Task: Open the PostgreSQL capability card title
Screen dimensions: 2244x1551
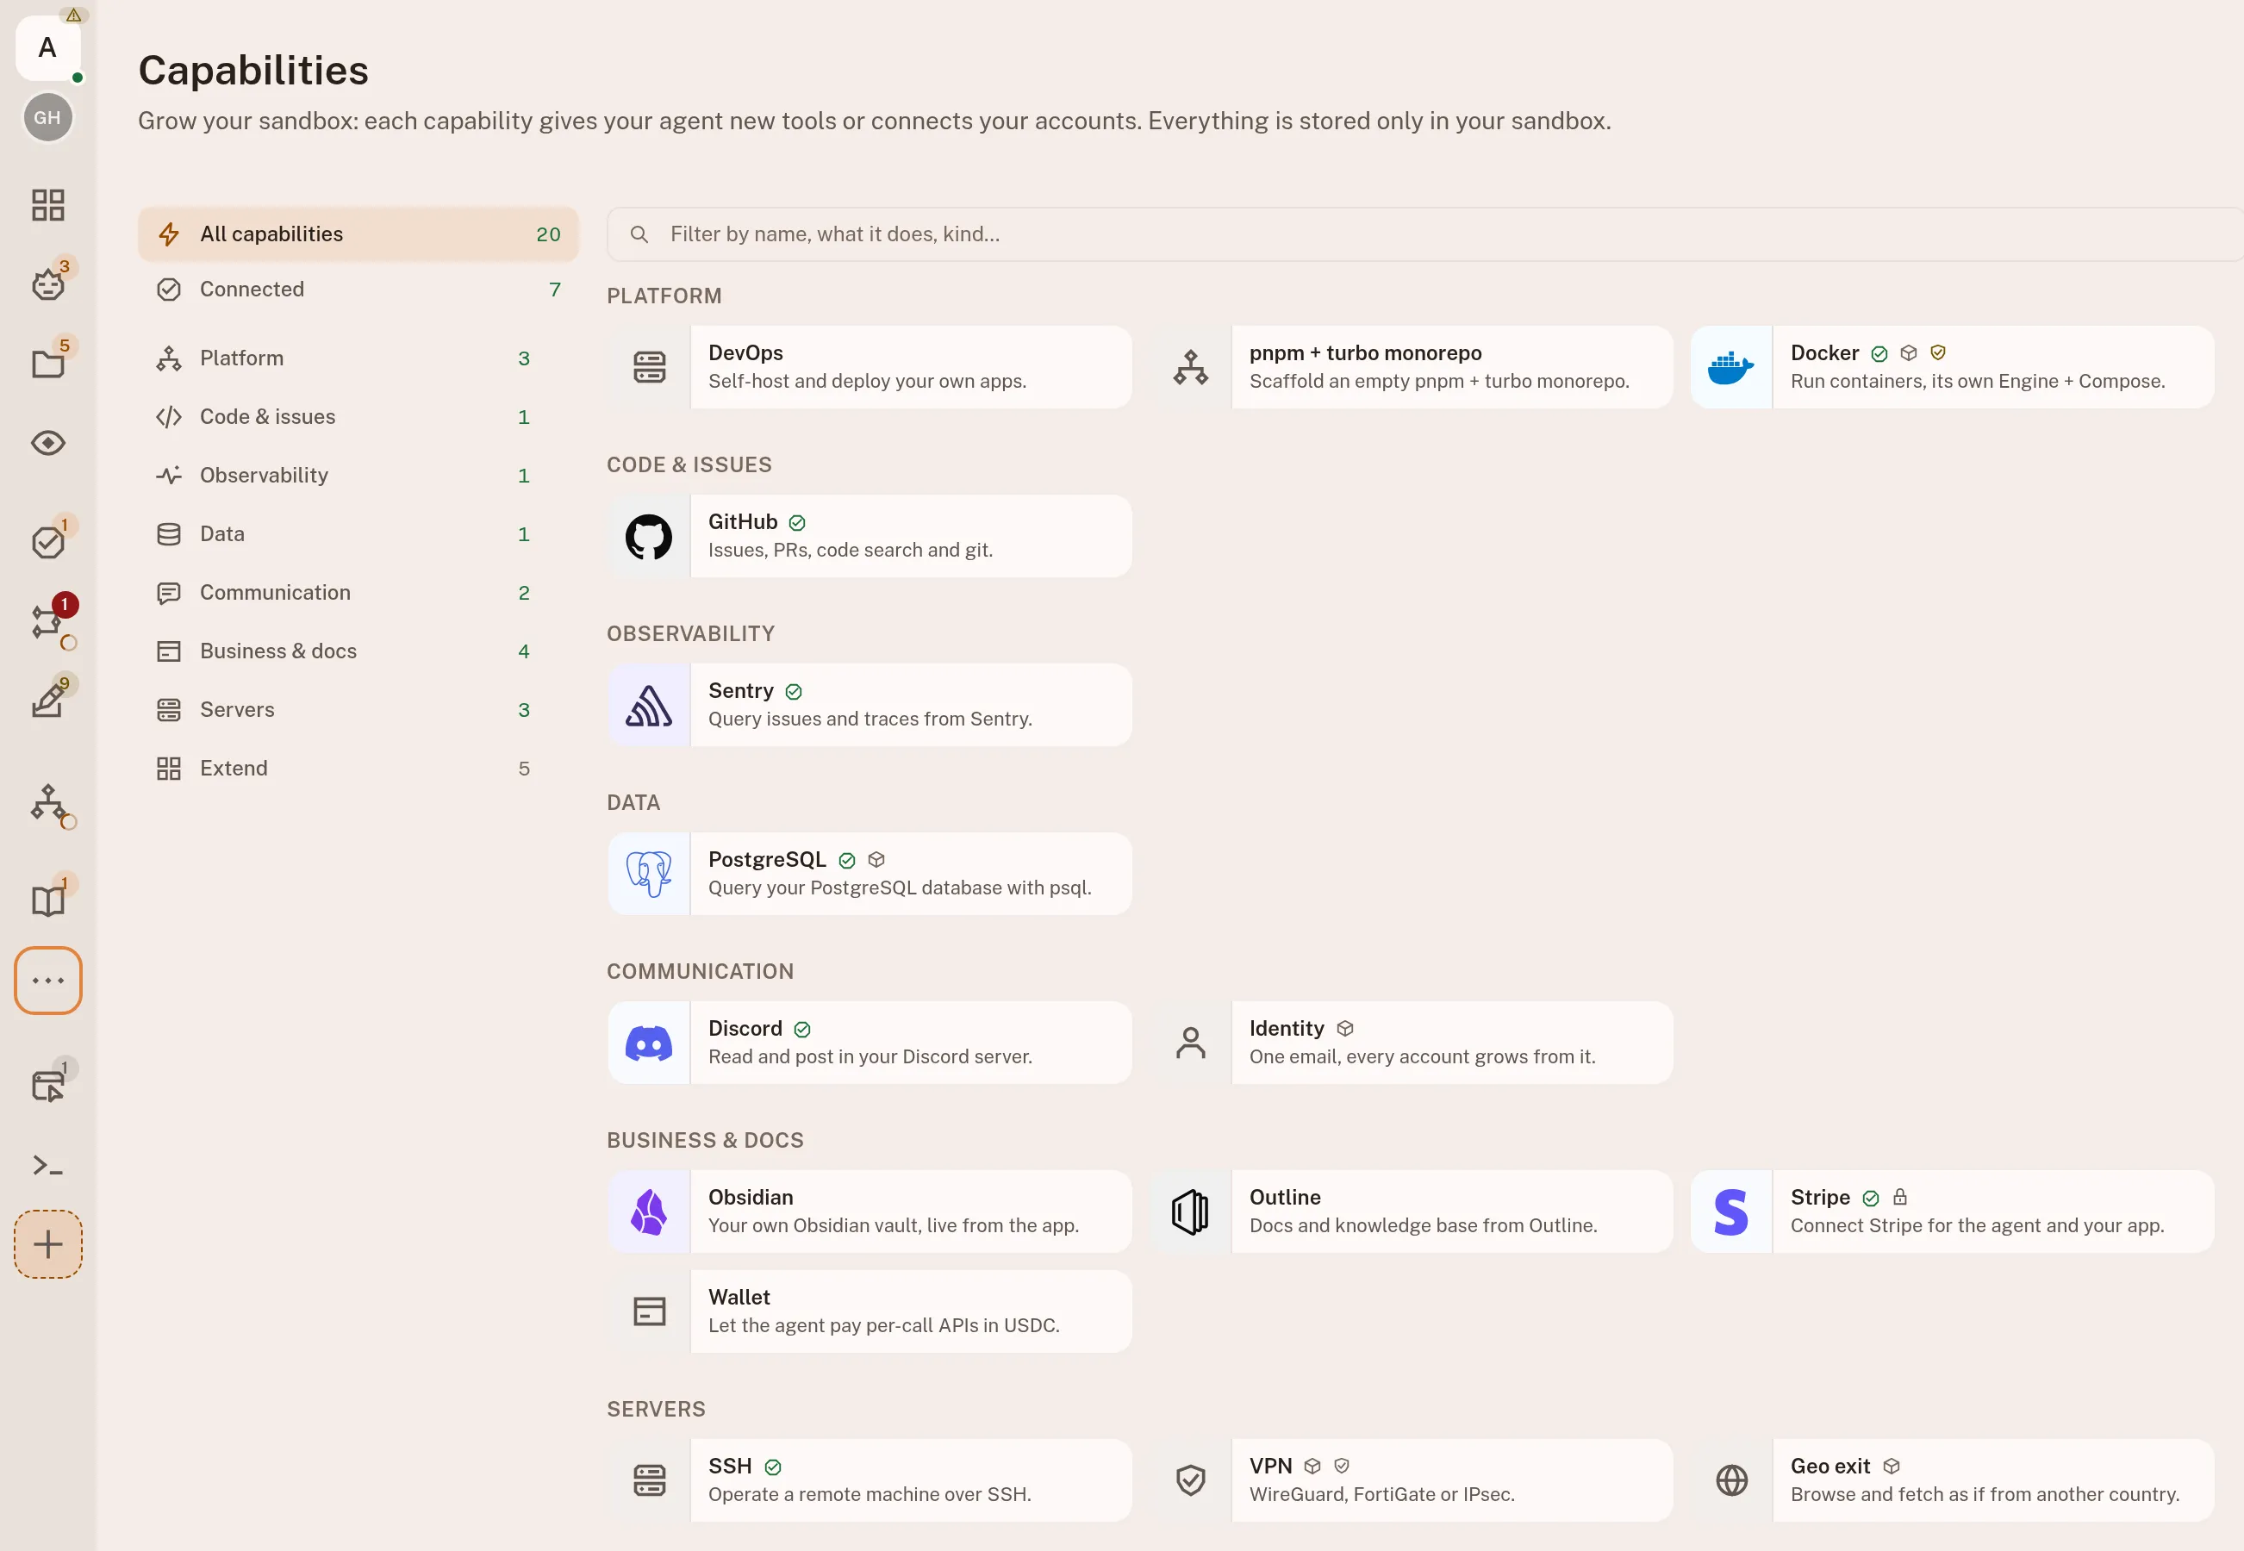Action: click(x=767, y=860)
